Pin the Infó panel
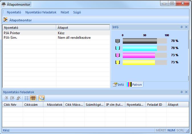 pyautogui.click(x=181, y=27)
